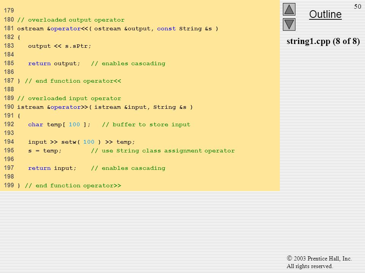The width and height of the screenshot is (365, 273).
Task: Click the output << s.sPtr statement
Action: pos(60,46)
